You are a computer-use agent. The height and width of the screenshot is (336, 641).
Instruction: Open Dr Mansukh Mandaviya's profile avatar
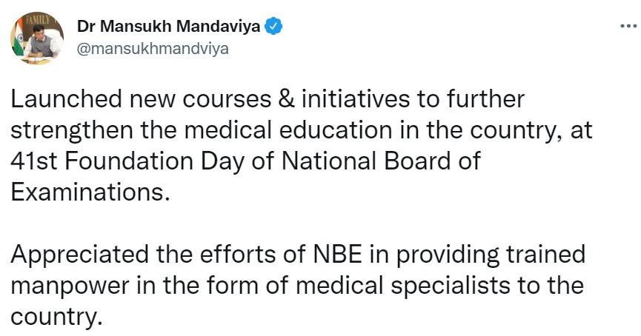coord(36,37)
